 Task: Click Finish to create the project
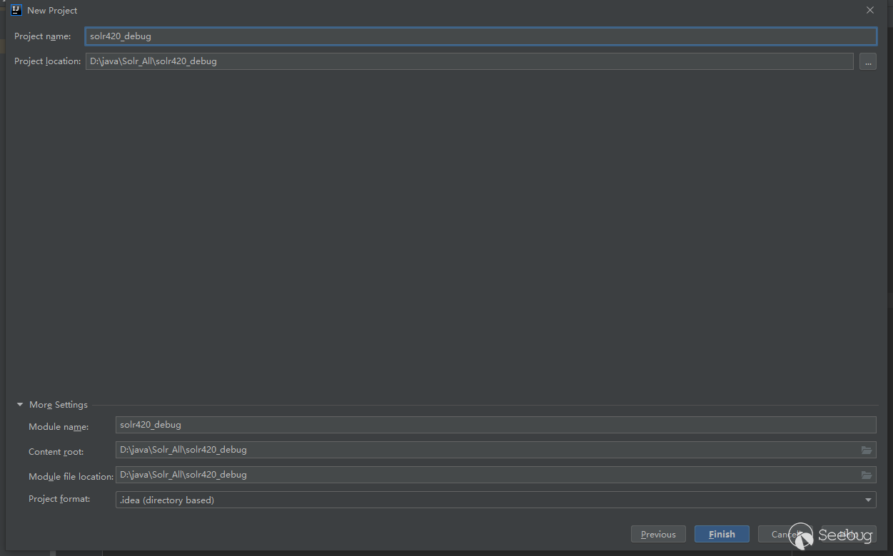tap(722, 534)
